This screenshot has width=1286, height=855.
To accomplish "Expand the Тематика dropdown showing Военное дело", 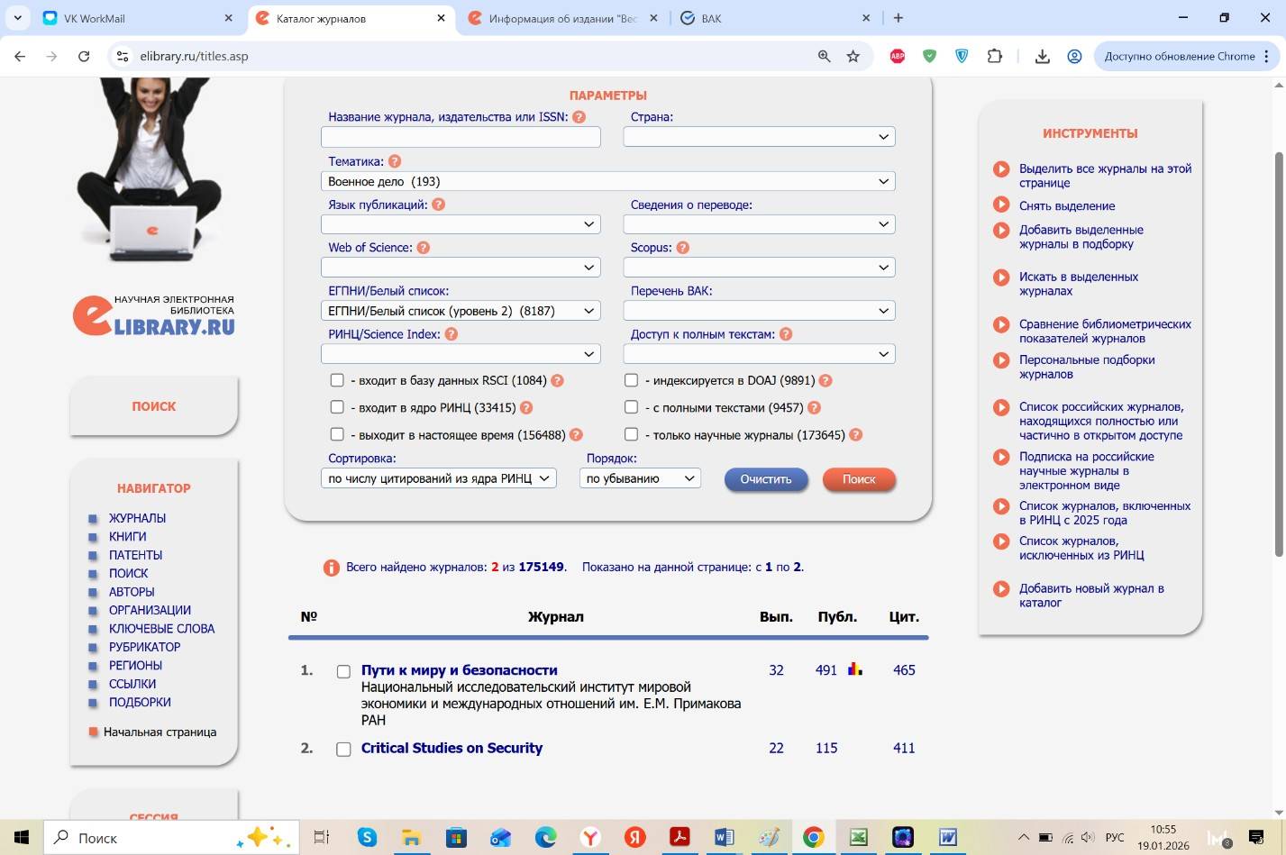I will tap(607, 181).
